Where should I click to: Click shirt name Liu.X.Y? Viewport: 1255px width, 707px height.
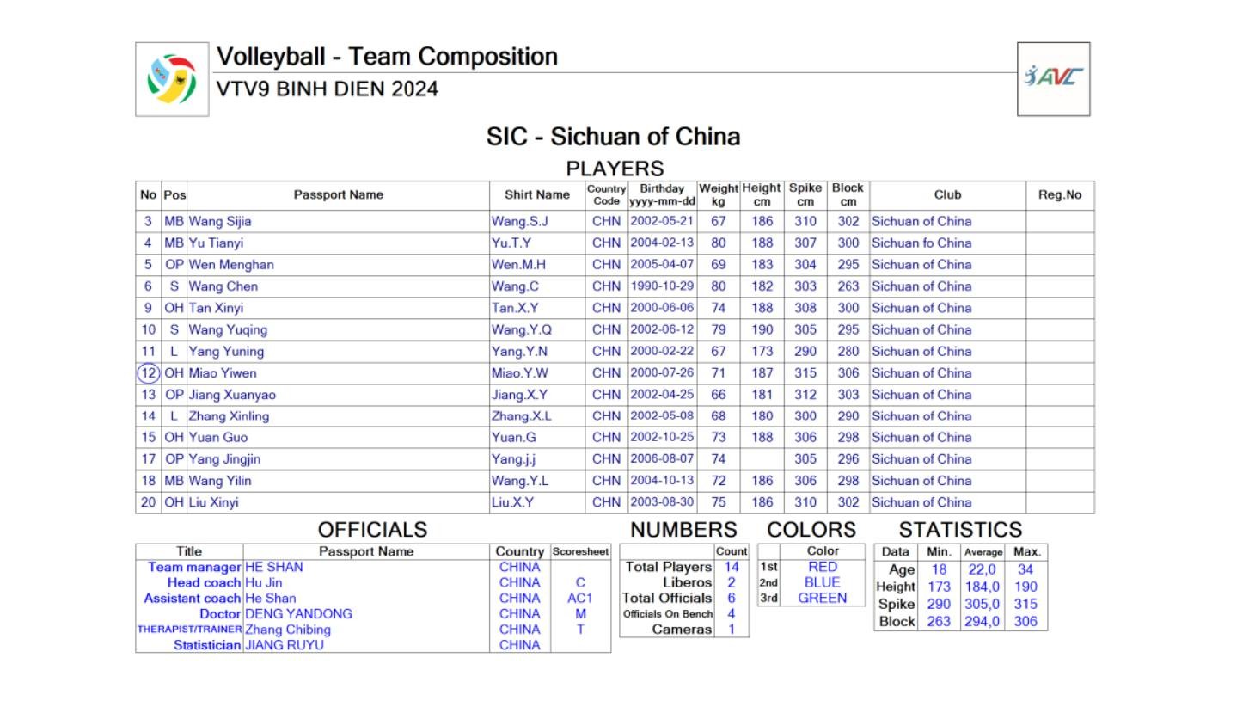coord(512,502)
